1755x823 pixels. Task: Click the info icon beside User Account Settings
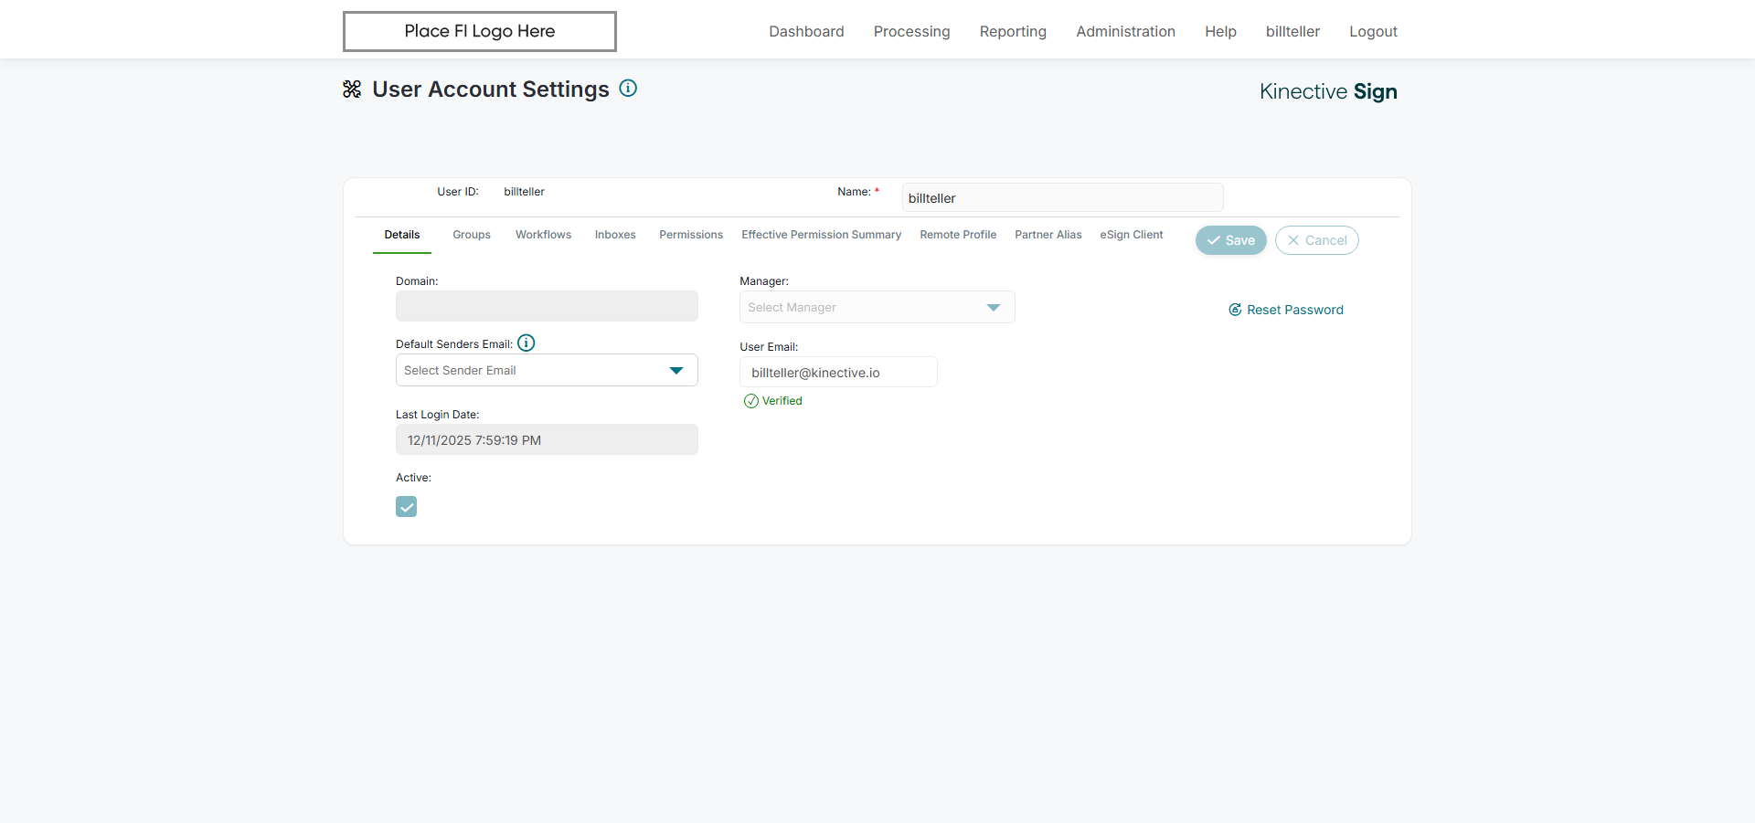click(628, 88)
